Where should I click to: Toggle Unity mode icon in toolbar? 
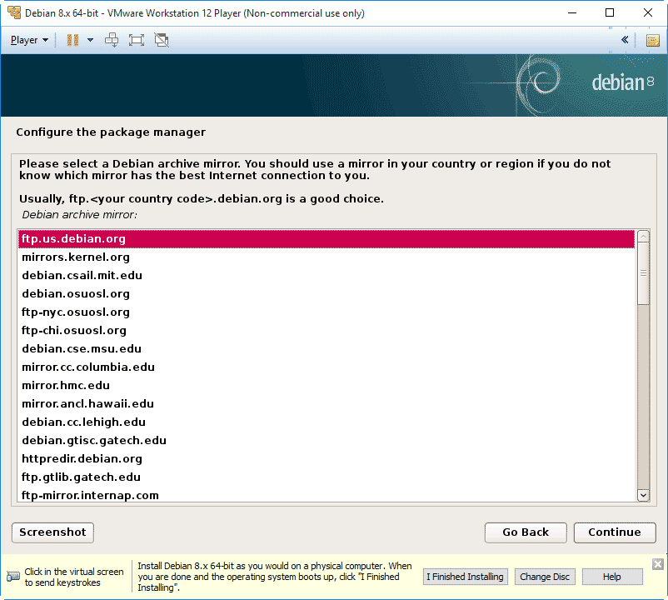[x=162, y=40]
